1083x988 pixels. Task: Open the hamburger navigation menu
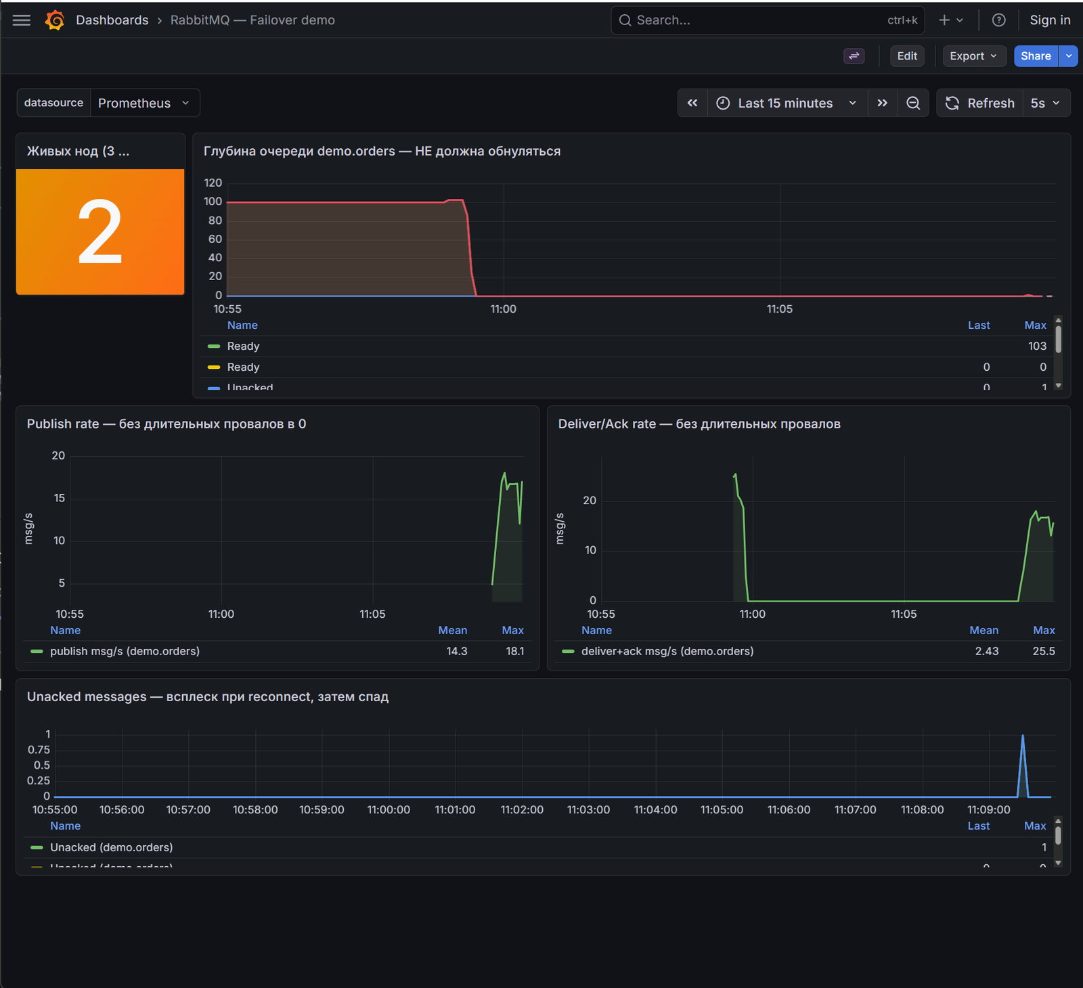click(x=22, y=20)
